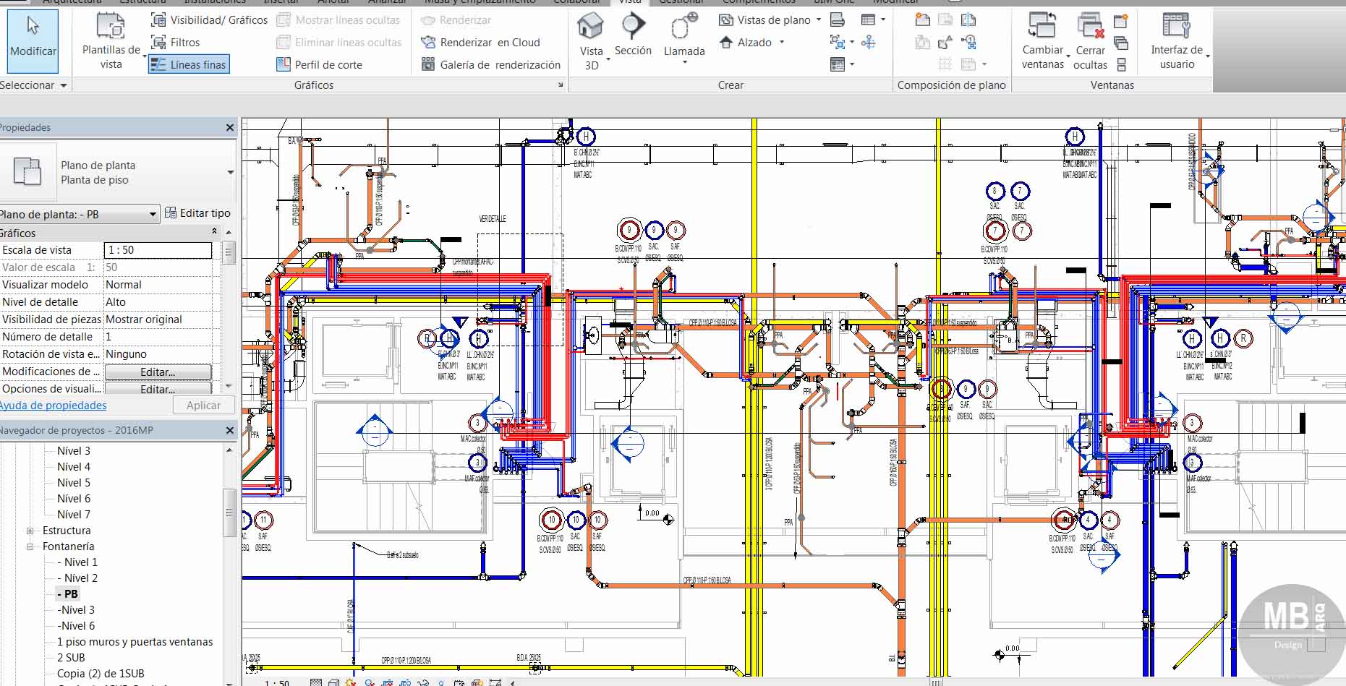Screen dimensions: 1346x686
Task: Click the title block icon in Composición de plano
Action: (945, 20)
